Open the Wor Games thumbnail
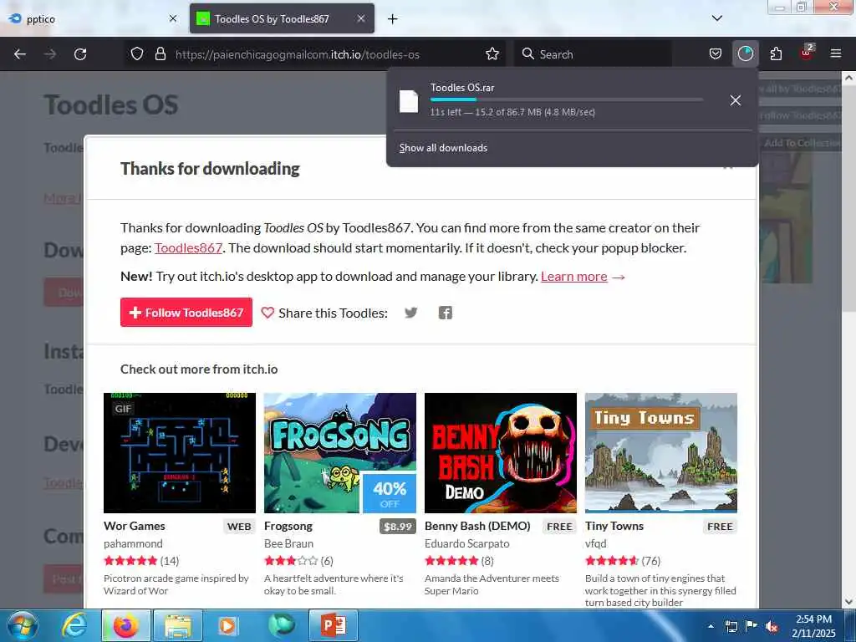Viewport: 856px width, 642px height. click(180, 452)
